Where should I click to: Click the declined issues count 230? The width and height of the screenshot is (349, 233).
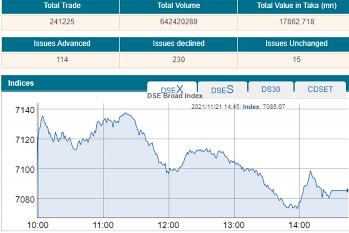(178, 60)
